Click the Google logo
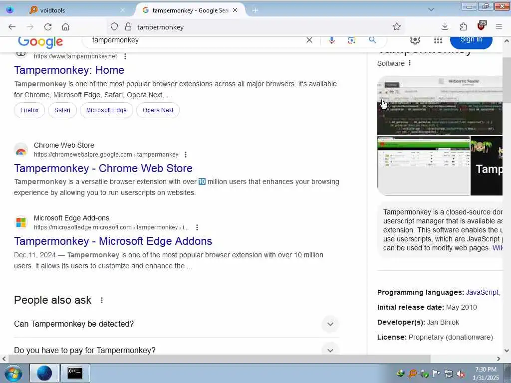Screen dimensions: 511x383 point(40,42)
